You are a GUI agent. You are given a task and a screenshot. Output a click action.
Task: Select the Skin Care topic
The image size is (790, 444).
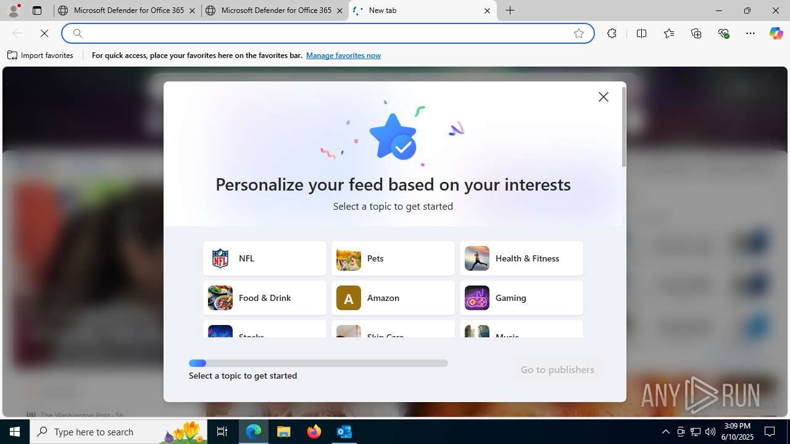[x=393, y=329]
